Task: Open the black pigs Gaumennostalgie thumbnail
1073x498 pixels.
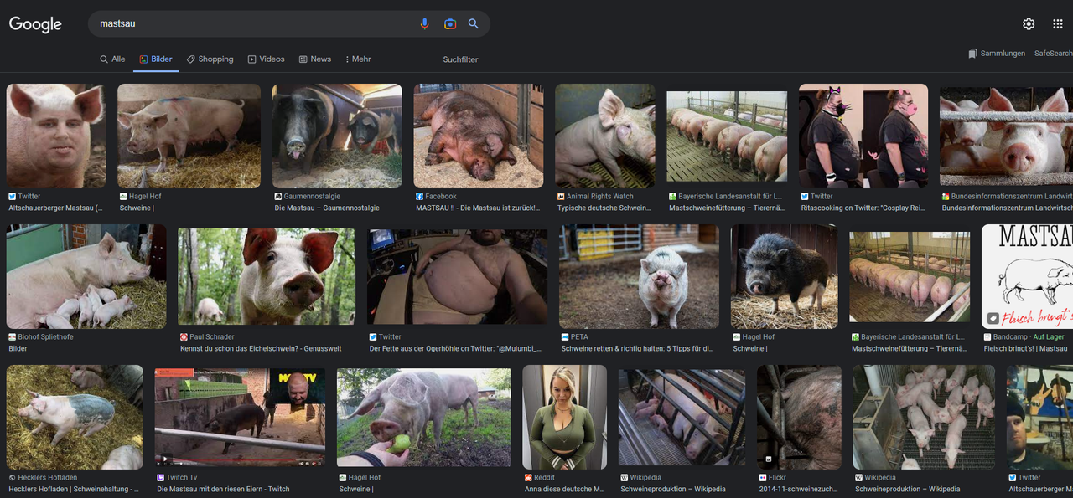Action: tap(337, 136)
